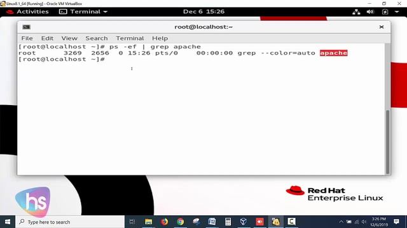The image size is (407, 228).
Task: Click the PID 3269 in output
Action: 72,53
